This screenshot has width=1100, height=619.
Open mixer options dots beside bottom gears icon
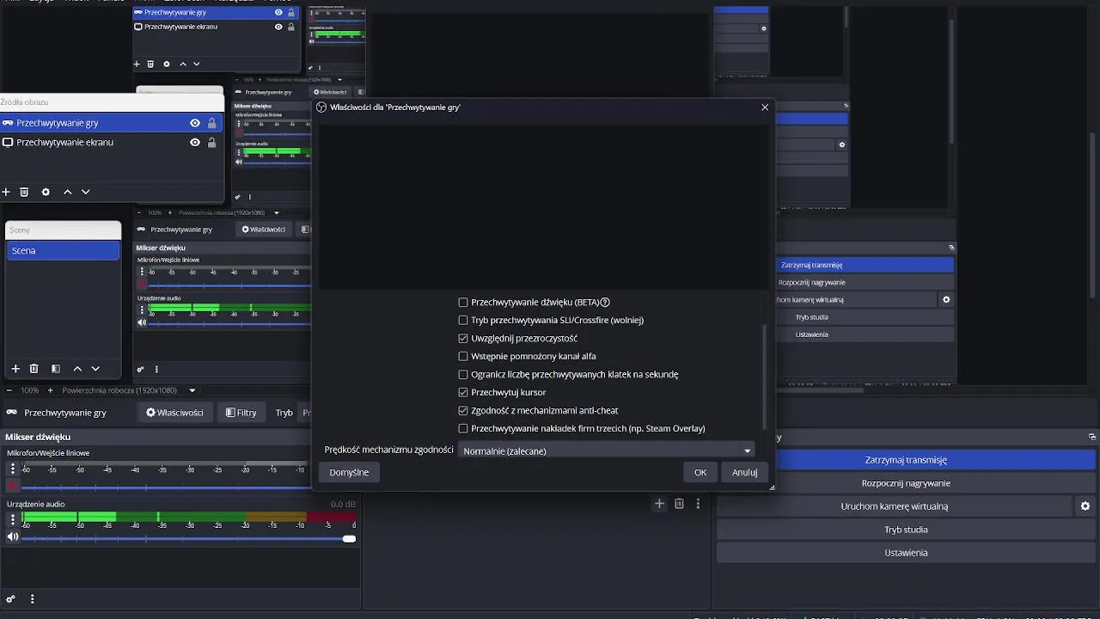32,599
